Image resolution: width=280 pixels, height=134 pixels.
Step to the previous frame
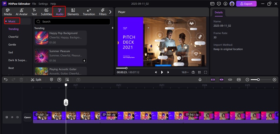pos(156,72)
